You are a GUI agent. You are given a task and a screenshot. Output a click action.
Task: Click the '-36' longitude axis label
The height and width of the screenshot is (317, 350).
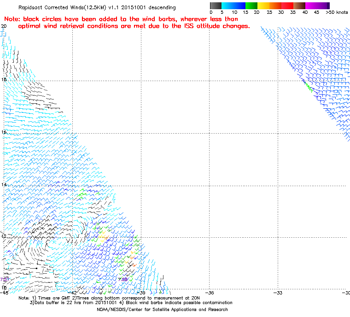pos(210,293)
